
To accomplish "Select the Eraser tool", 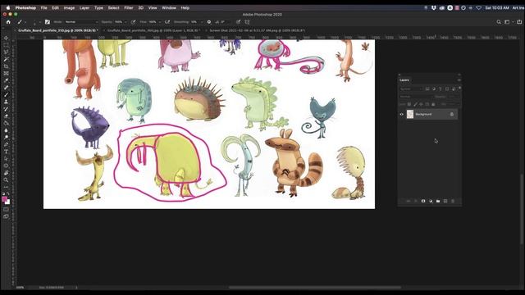I will tap(6, 116).
